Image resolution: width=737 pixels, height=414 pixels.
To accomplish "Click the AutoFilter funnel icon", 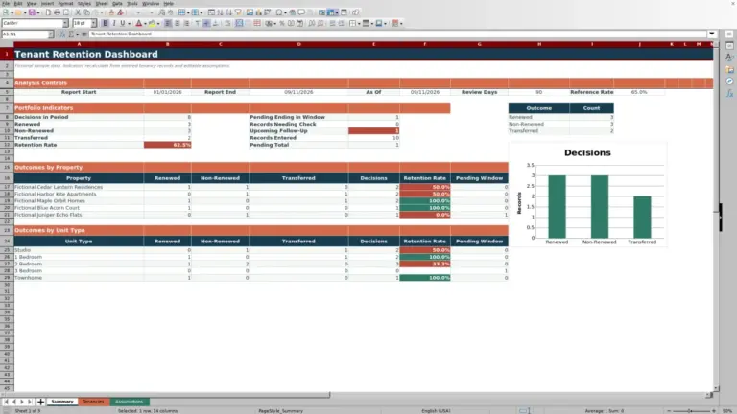I will point(238,12).
